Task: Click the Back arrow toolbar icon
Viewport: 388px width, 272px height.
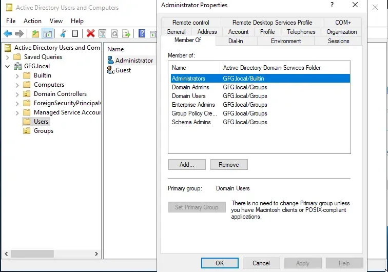Action: [x=8, y=33]
